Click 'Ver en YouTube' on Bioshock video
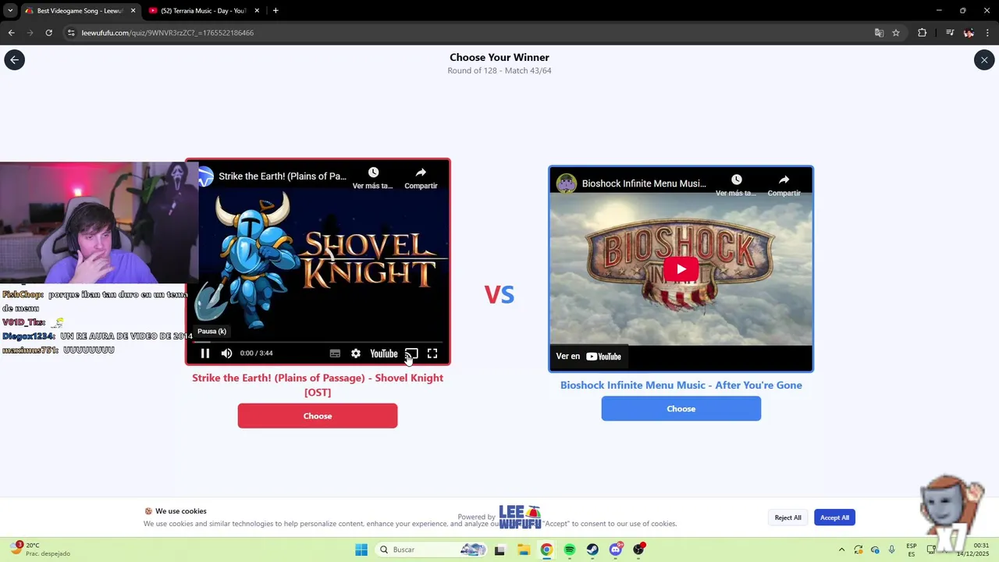The height and width of the screenshot is (562, 999). point(588,357)
